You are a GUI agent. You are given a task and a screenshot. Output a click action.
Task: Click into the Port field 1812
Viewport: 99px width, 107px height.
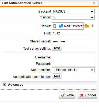(x=74, y=33)
